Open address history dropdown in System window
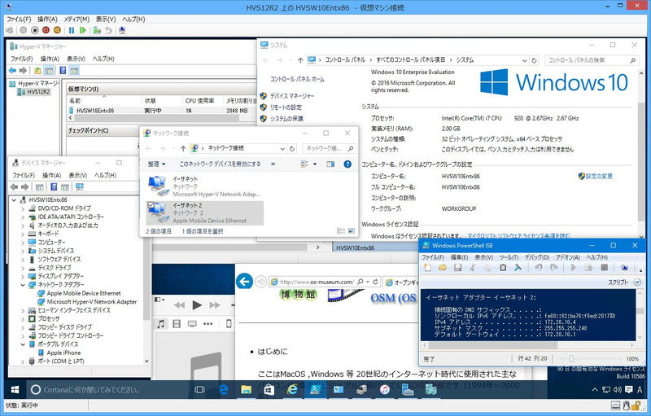This screenshot has height=416, width=651. [525, 60]
